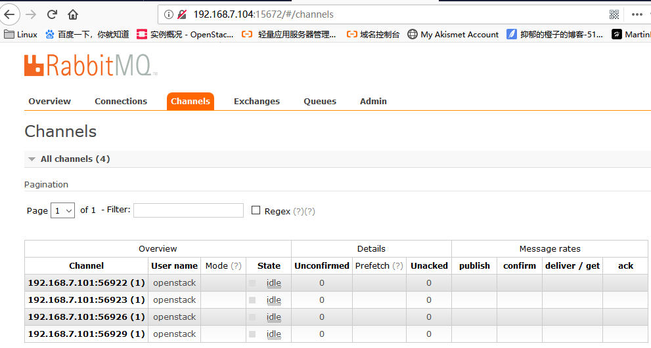Click the browser back arrow button
Screen dimensions: 651x348
(x=9, y=14)
